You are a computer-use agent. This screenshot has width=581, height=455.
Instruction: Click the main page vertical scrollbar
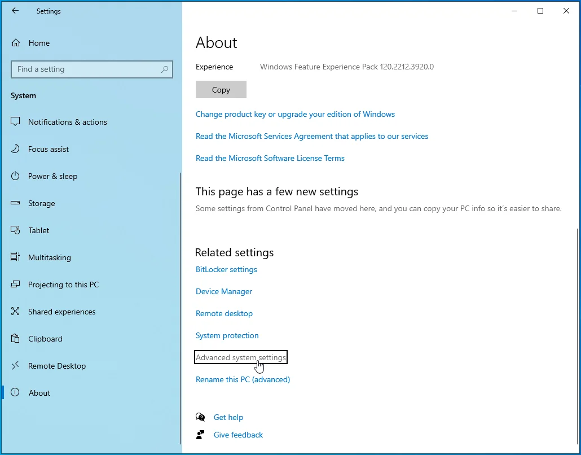(x=577, y=335)
